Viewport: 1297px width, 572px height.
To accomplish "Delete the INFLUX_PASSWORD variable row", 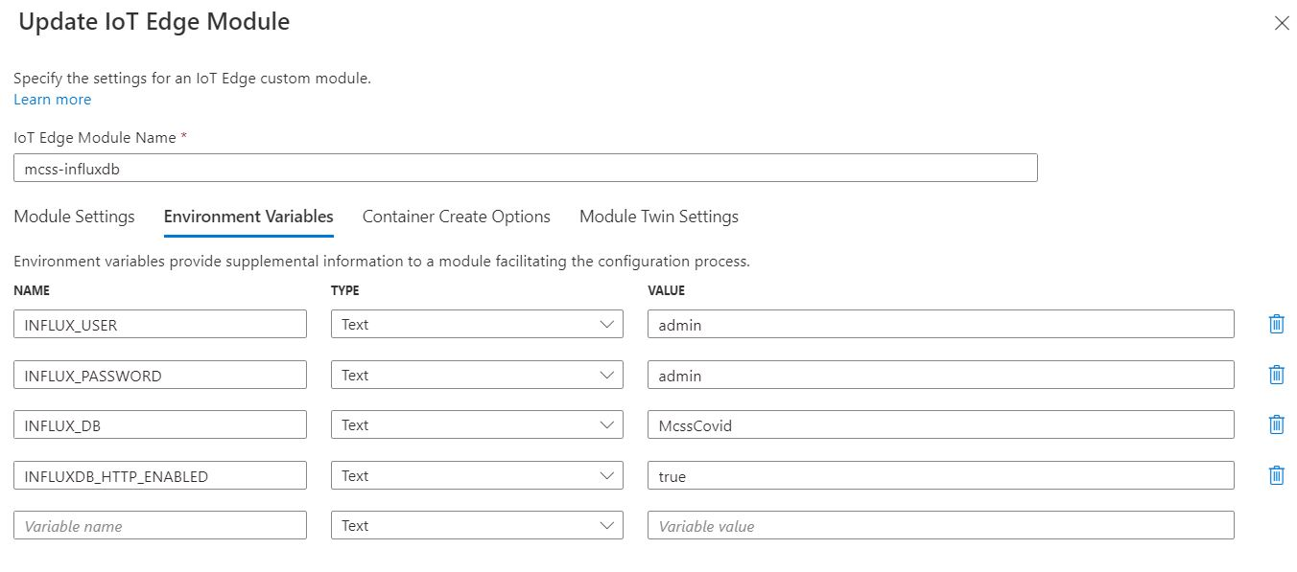I will [x=1276, y=375].
